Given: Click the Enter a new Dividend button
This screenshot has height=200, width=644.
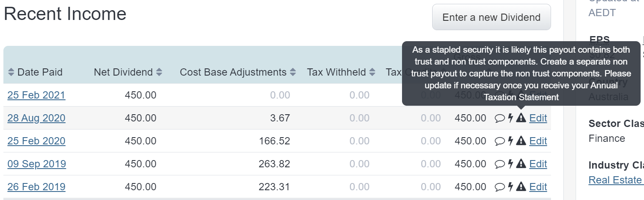Looking at the screenshot, I should tap(492, 17).
